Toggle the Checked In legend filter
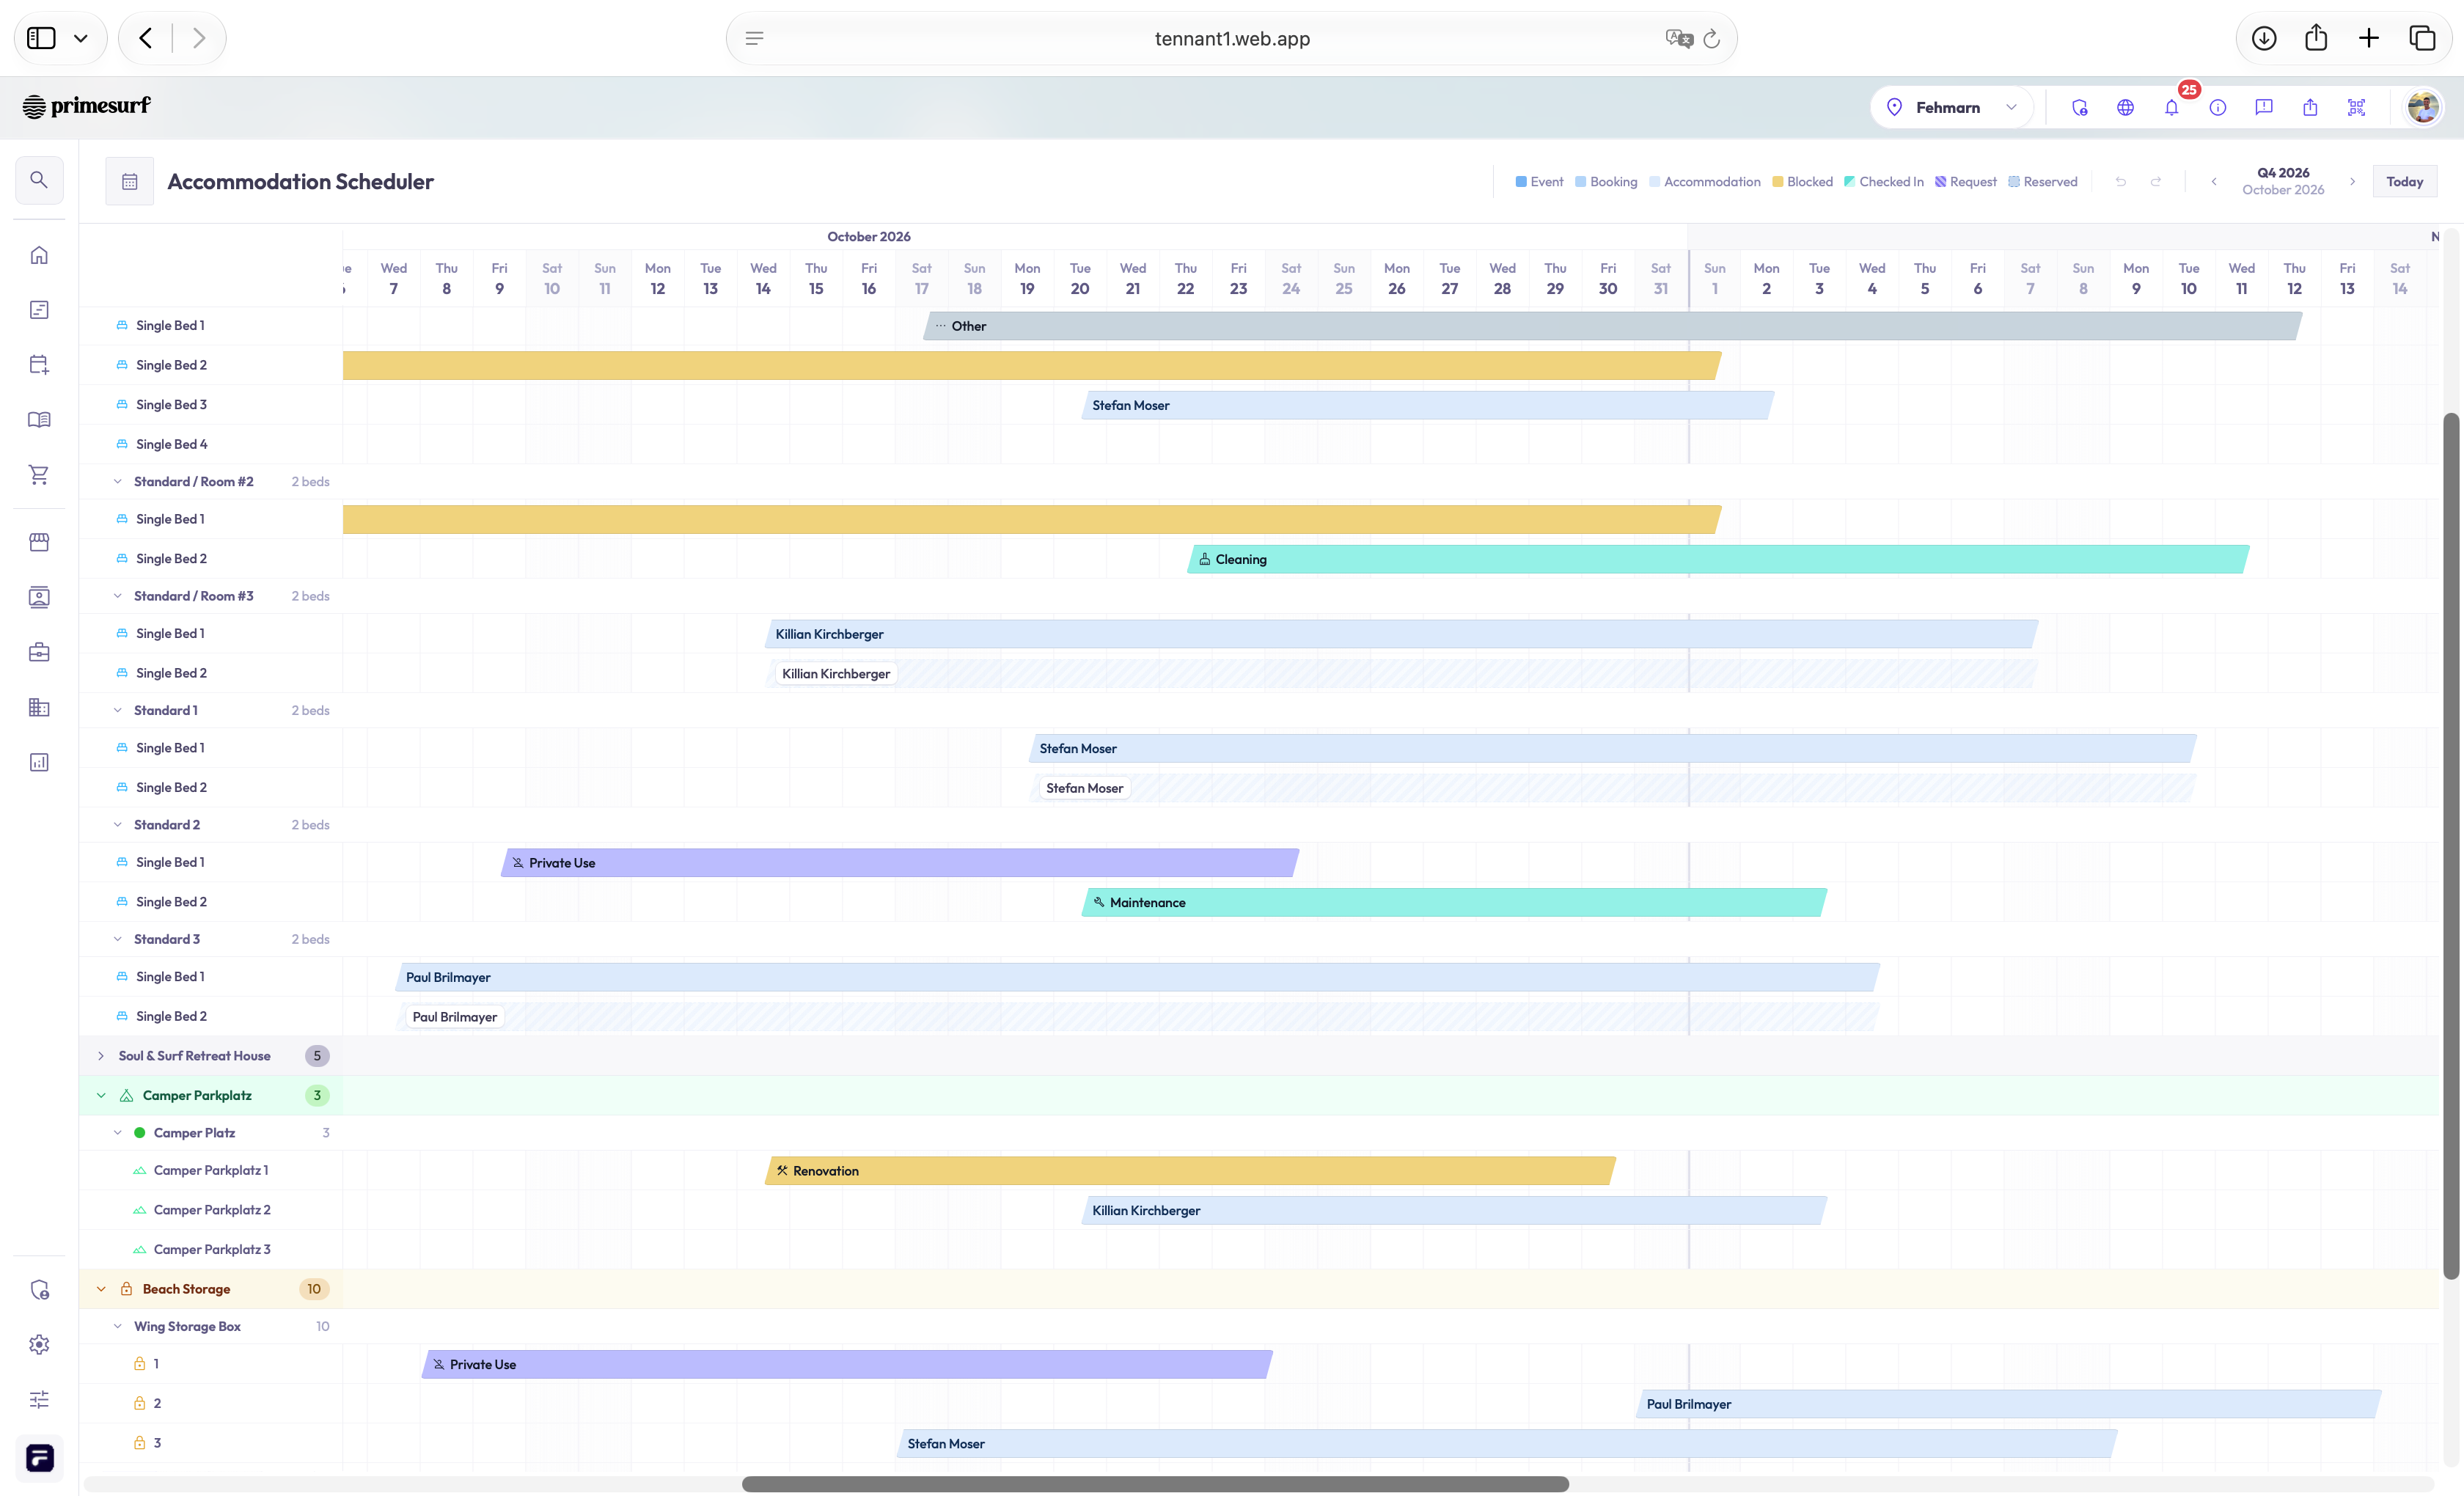2464x1496 pixels. [1884, 182]
